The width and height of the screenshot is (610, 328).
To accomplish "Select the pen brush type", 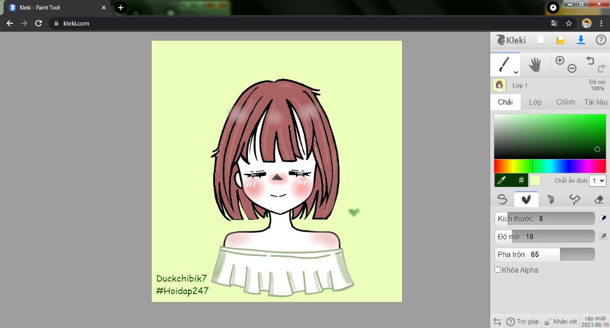I will 502,199.
